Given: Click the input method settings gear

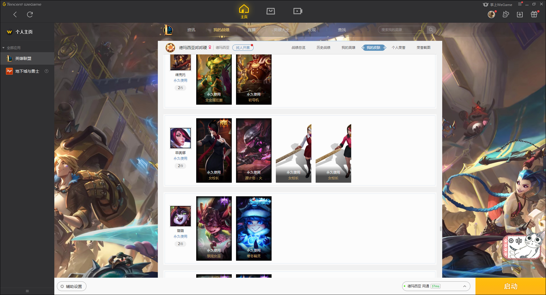Looking at the screenshot, I should 511,241.
